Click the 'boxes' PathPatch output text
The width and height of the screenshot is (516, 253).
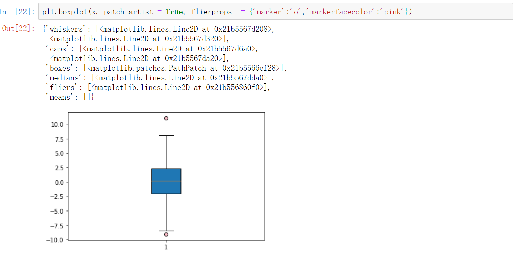[60, 68]
